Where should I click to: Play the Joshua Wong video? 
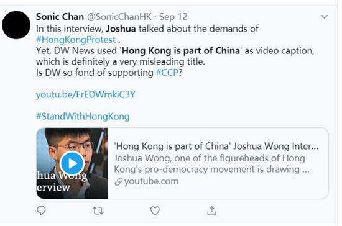pyautogui.click(x=72, y=163)
